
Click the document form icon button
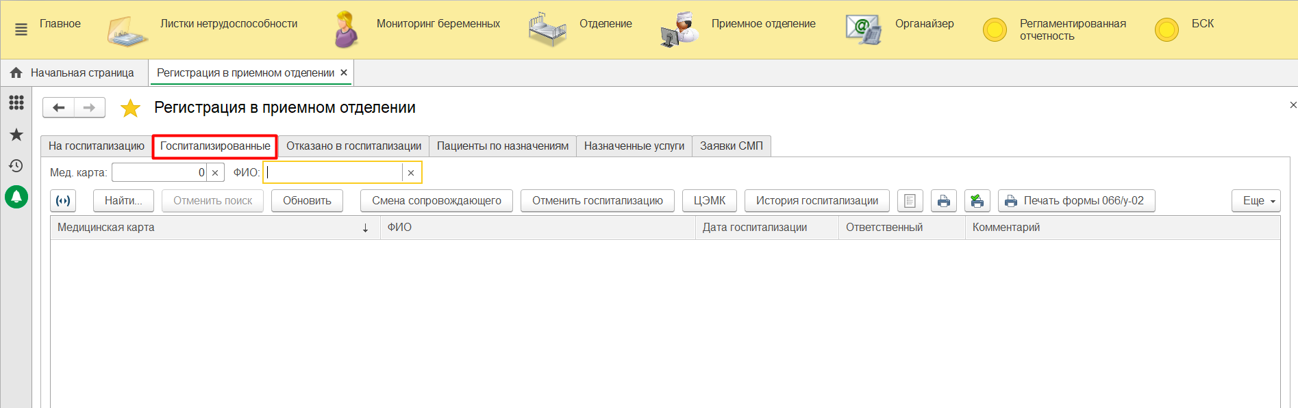click(910, 201)
